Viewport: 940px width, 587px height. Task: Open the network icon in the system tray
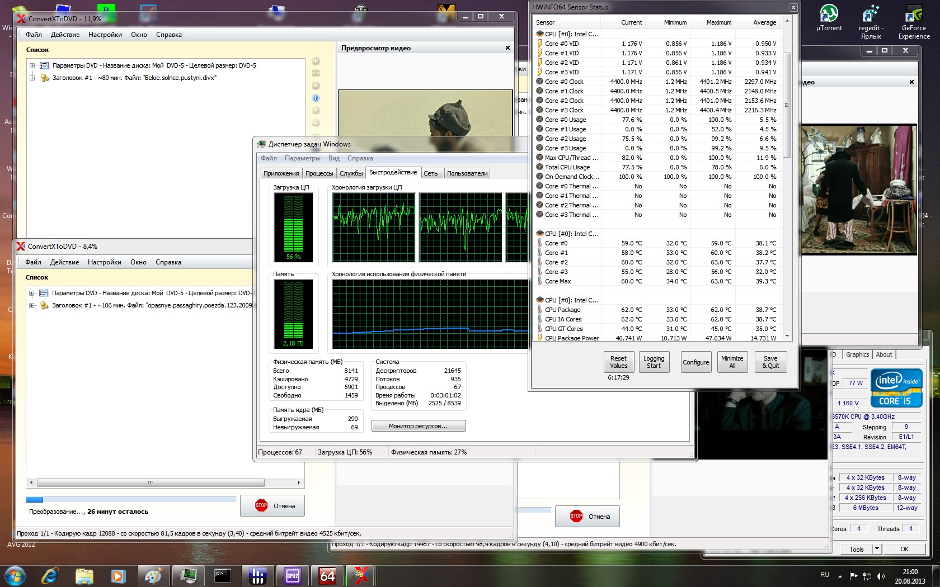[867, 576]
